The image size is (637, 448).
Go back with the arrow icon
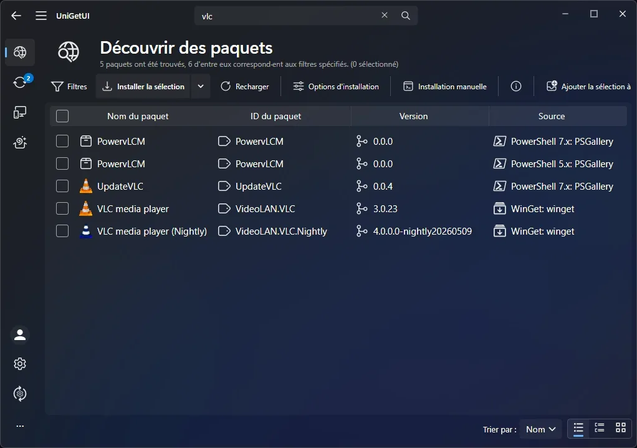pyautogui.click(x=16, y=16)
